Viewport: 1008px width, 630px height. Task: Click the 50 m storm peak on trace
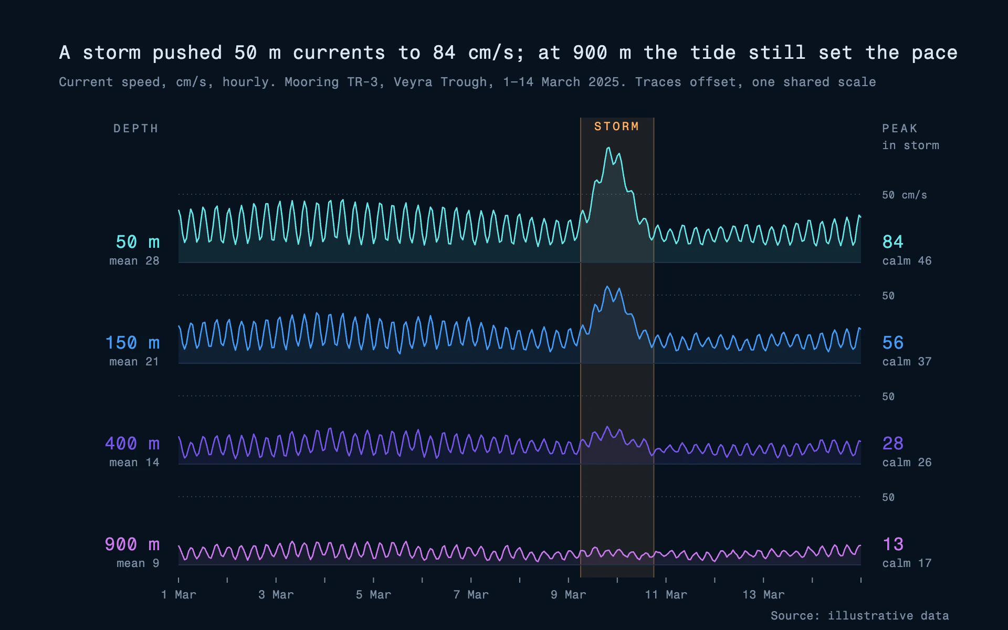coord(608,148)
